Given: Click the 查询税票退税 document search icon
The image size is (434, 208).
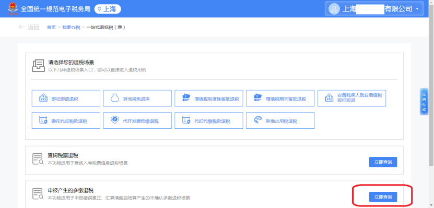Looking at the screenshot, I should [38, 159].
